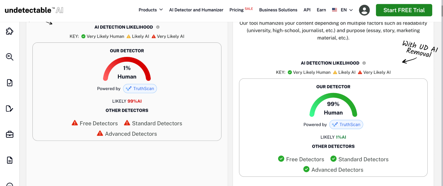Viewport: 443px width, 186px height.
Task: Open AI Detector and Humanizer page
Action: (x=196, y=10)
